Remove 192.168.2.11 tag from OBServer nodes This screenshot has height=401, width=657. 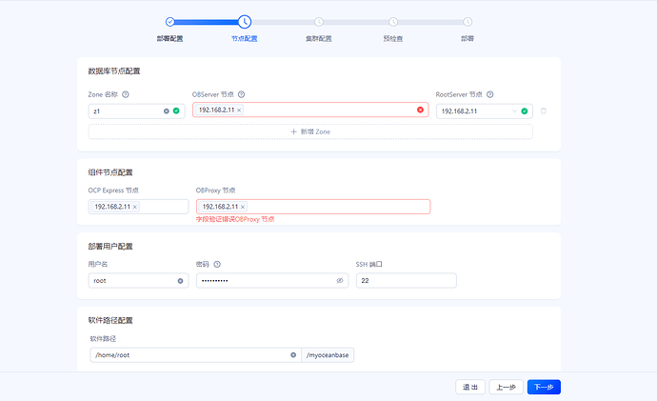pyautogui.click(x=239, y=110)
